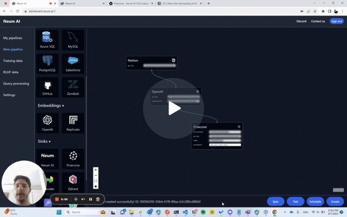
Task: Click the Schedule button
Action: tap(315, 201)
